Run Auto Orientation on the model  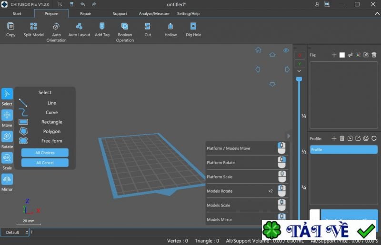[x=56, y=30]
